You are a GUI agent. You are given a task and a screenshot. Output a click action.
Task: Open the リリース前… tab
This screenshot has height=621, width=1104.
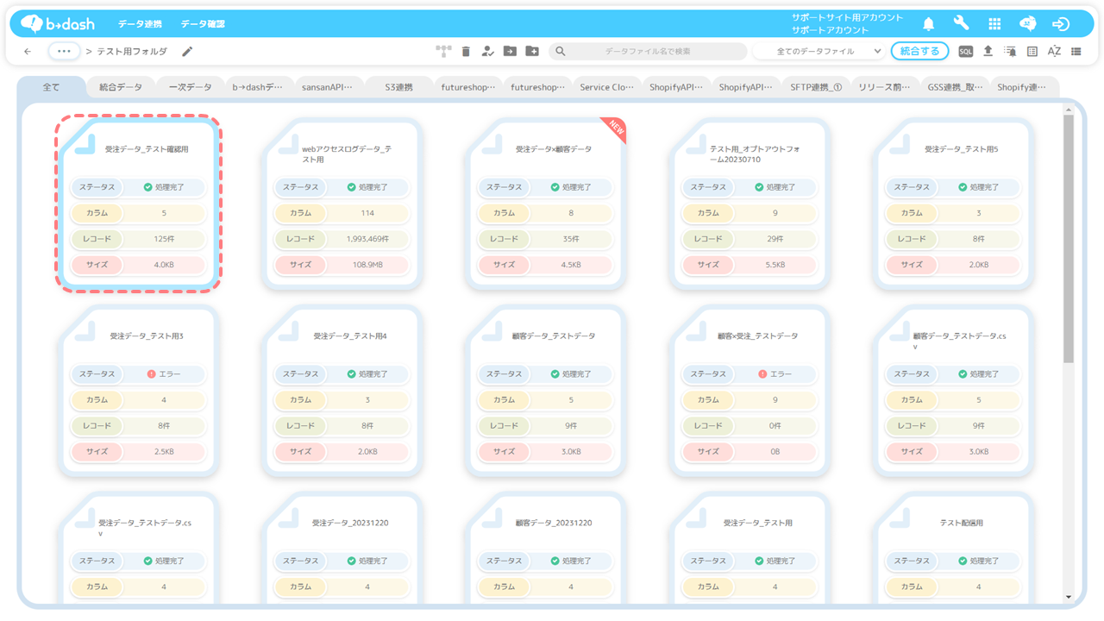point(885,87)
